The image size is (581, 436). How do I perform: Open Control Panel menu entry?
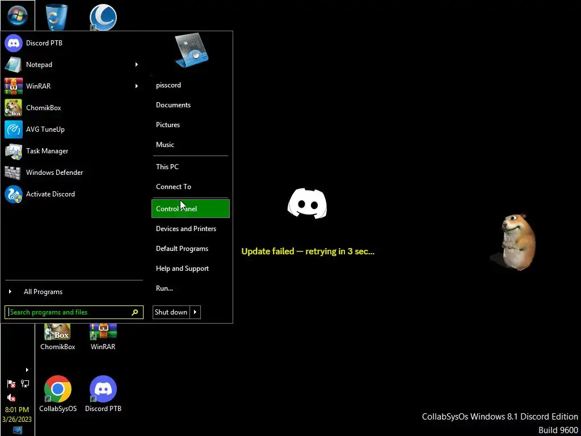tap(191, 208)
